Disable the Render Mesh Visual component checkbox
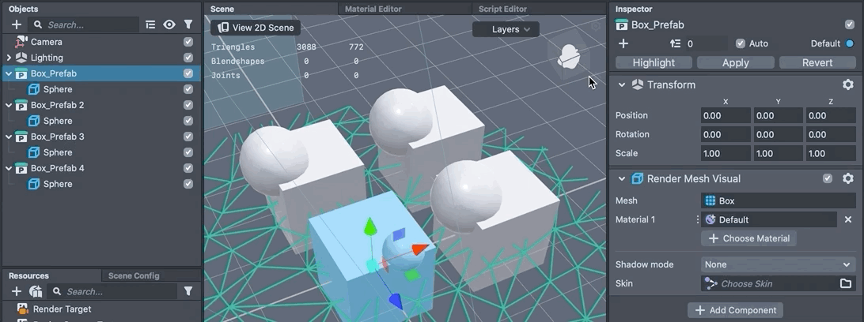The width and height of the screenshot is (864, 322). (x=828, y=179)
